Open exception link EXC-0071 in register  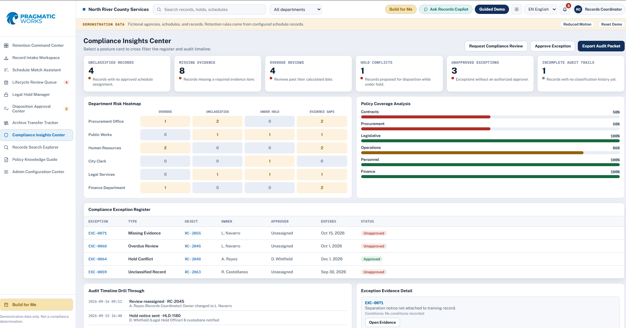pyautogui.click(x=98, y=233)
